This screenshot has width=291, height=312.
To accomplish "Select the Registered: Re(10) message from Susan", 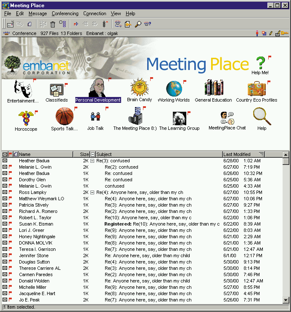I will (142, 224).
